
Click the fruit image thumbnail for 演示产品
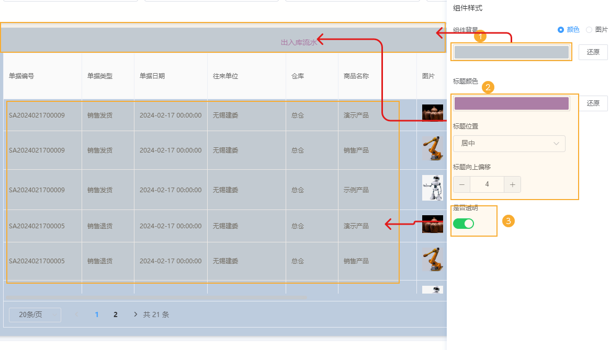tap(432, 112)
